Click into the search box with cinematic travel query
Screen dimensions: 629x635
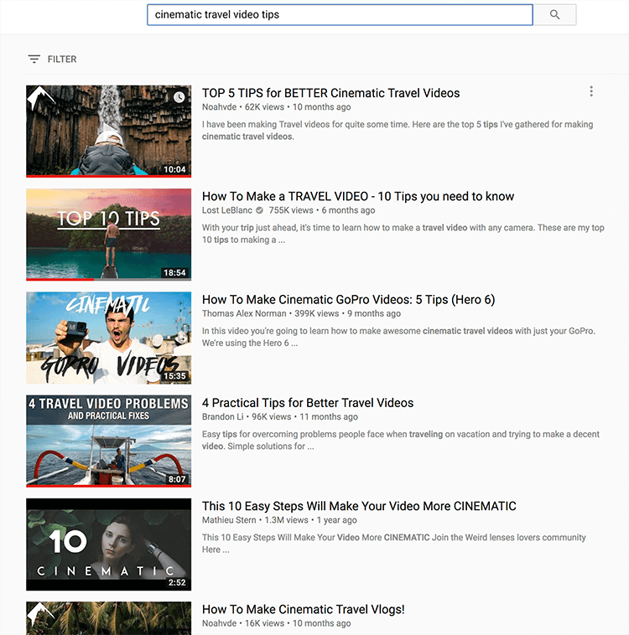(340, 14)
